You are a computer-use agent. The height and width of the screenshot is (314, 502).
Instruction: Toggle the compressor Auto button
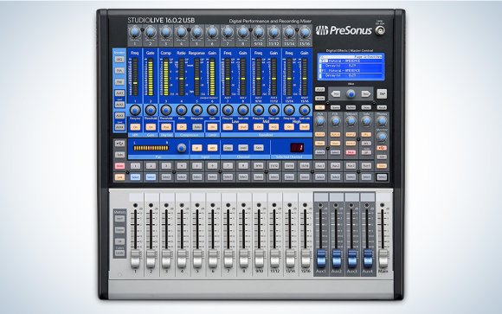click(x=196, y=127)
